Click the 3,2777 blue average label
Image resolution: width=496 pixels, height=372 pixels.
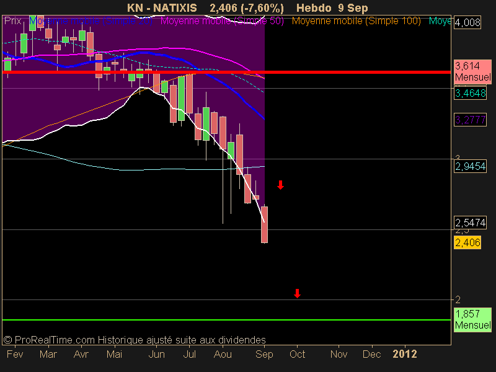coord(471,120)
